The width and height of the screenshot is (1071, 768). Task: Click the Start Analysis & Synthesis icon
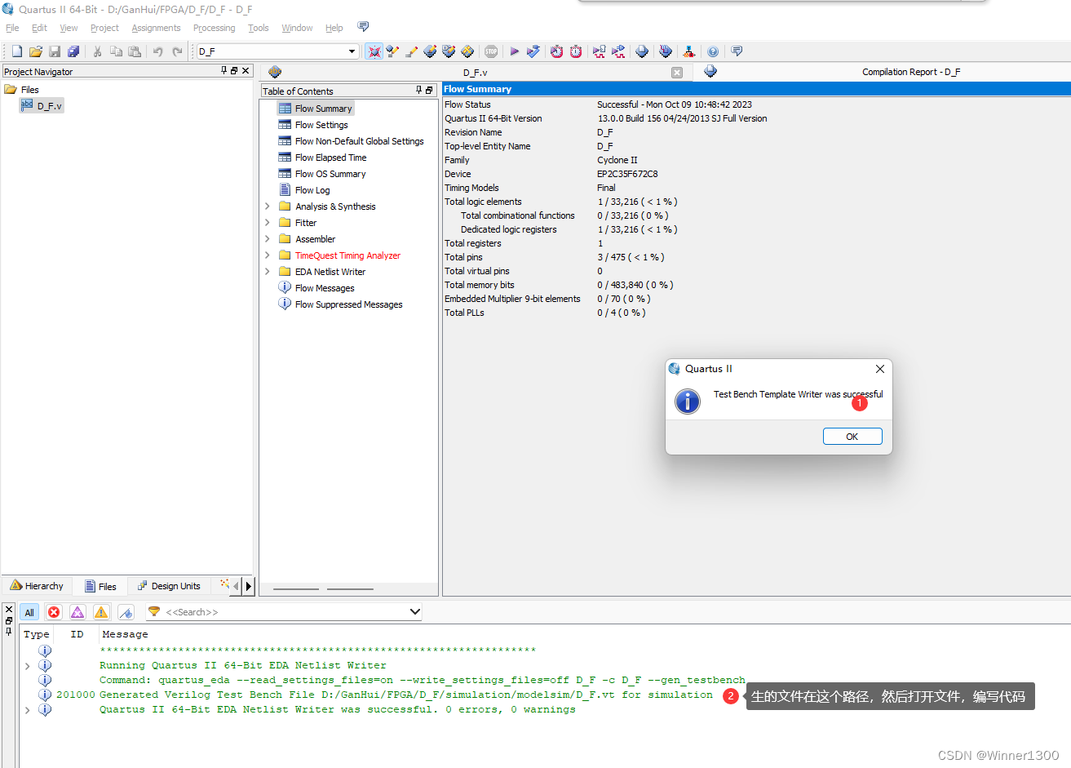(x=533, y=51)
